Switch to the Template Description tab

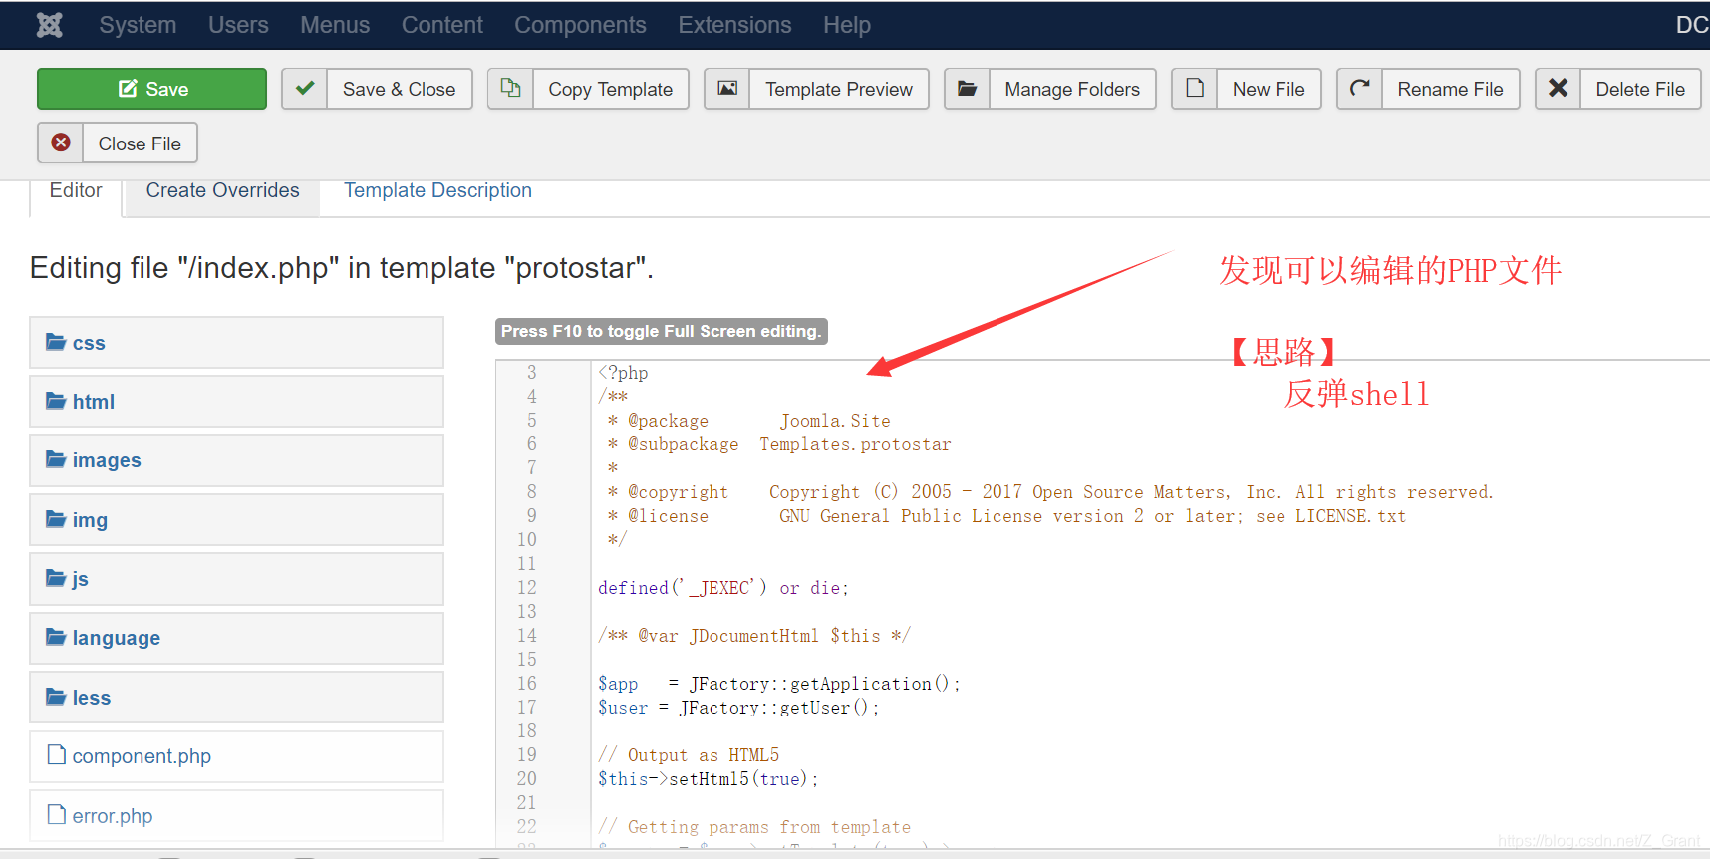coord(437,191)
